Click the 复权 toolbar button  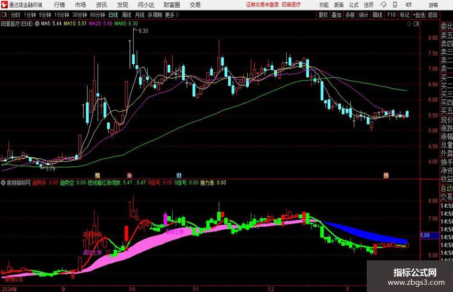[323, 15]
